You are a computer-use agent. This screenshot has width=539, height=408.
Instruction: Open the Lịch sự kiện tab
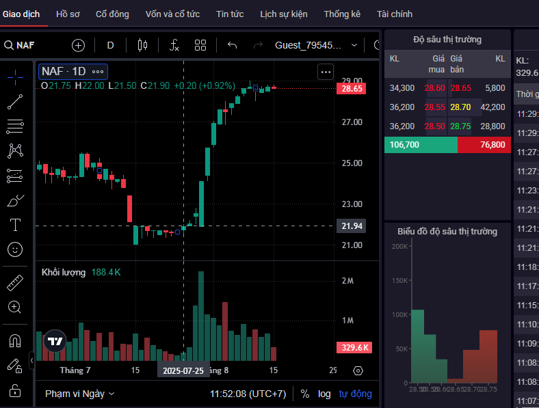(x=284, y=14)
